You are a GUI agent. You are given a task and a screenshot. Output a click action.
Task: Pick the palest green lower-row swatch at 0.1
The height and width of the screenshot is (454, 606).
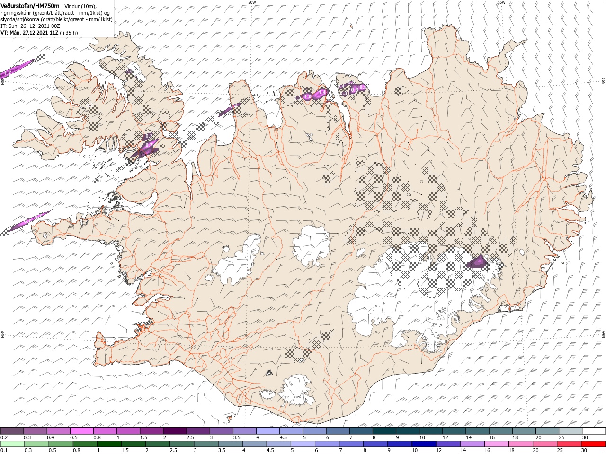pyautogui.click(x=13, y=444)
